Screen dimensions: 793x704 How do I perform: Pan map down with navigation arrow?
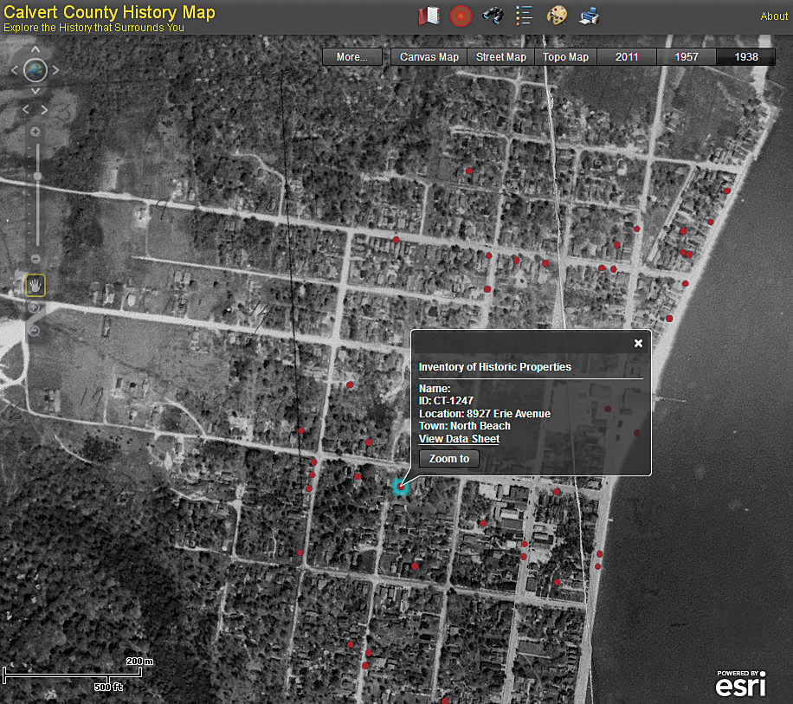(x=35, y=91)
